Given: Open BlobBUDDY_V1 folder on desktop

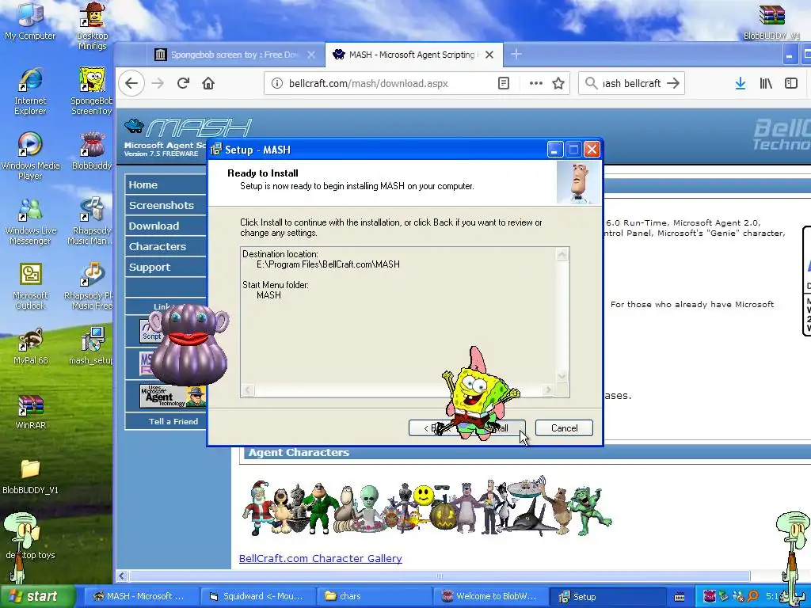Looking at the screenshot, I should pyautogui.click(x=30, y=477).
